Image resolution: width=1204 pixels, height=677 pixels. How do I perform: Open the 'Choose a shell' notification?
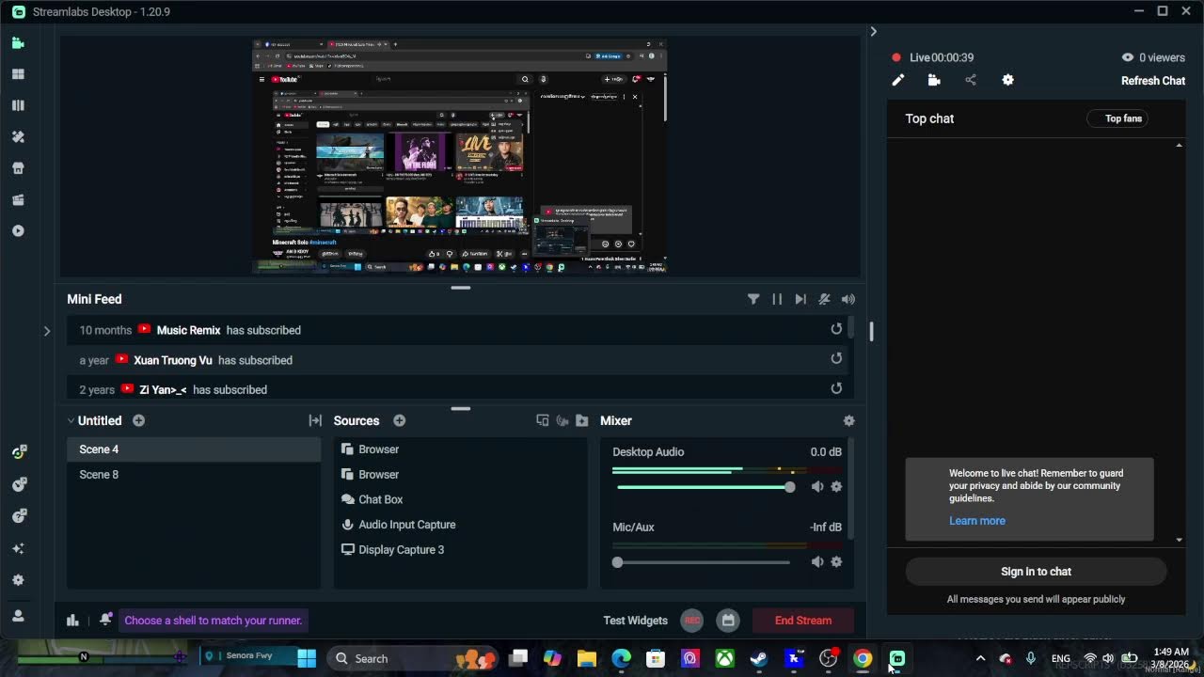point(214,621)
